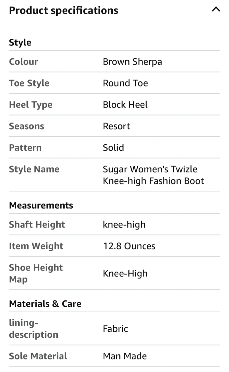Select the Colour row label
Viewport: 229px width, 372px height.
24,62
